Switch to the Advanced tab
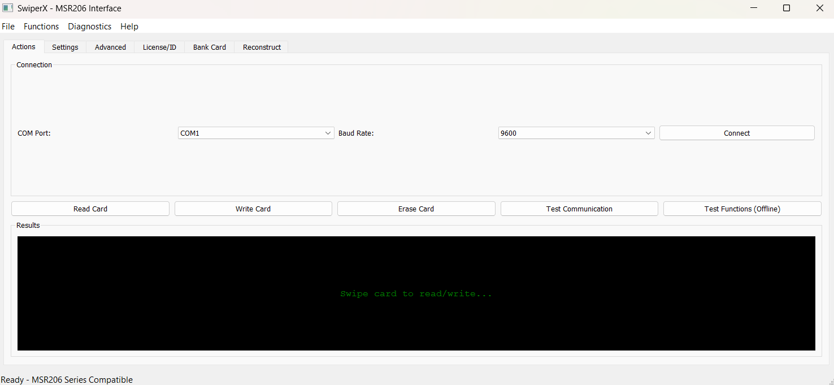834x385 pixels. click(110, 47)
